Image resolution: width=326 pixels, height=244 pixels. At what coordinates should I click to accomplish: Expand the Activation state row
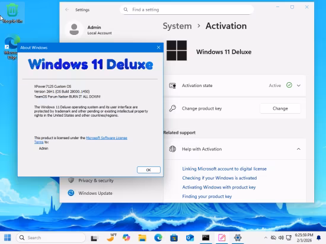(299, 85)
